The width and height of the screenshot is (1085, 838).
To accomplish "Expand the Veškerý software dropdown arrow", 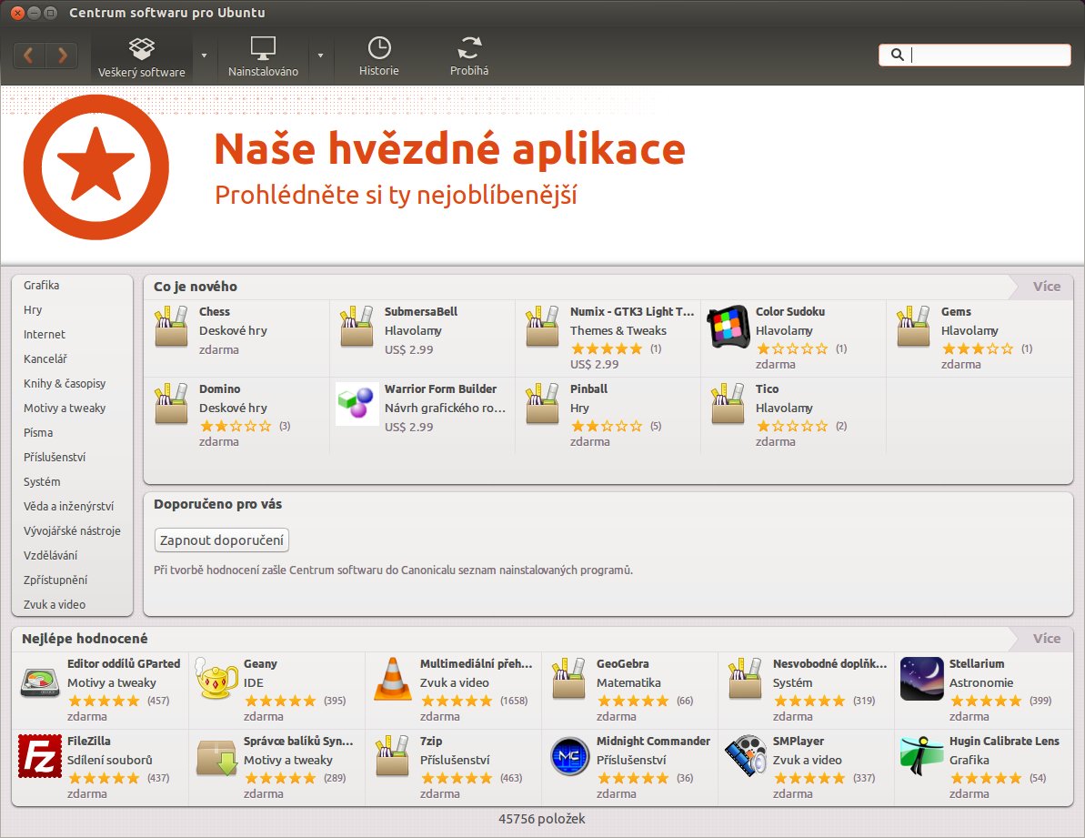I will pyautogui.click(x=204, y=56).
